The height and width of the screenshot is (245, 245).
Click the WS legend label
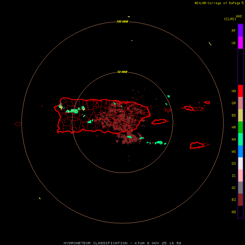point(234,152)
